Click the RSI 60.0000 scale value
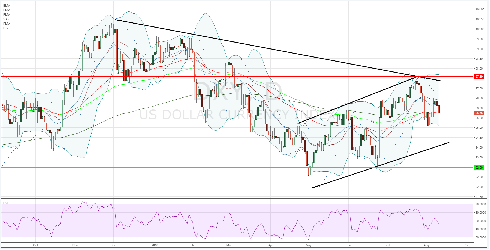Image resolution: width=490 pixels, height=250 pixels. (x=481, y=213)
